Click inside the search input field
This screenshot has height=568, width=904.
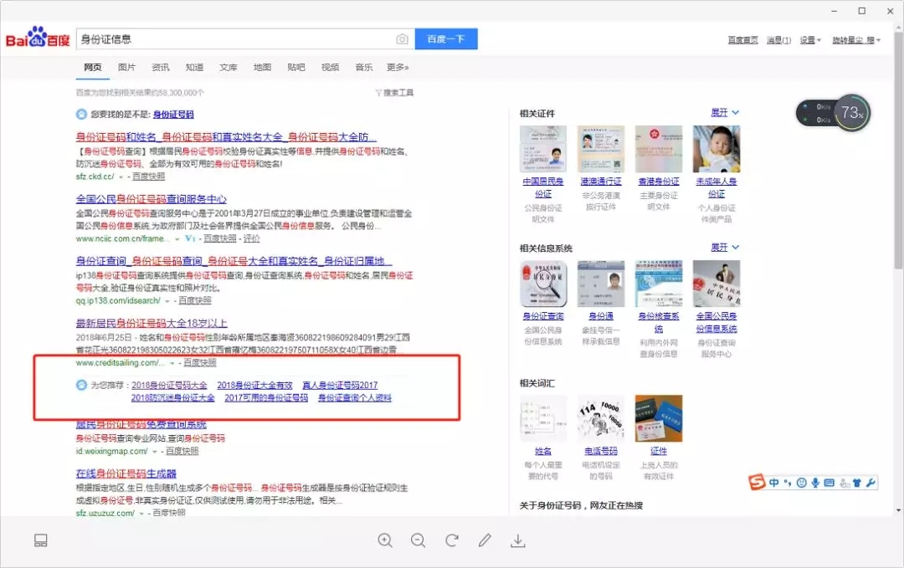click(234, 38)
